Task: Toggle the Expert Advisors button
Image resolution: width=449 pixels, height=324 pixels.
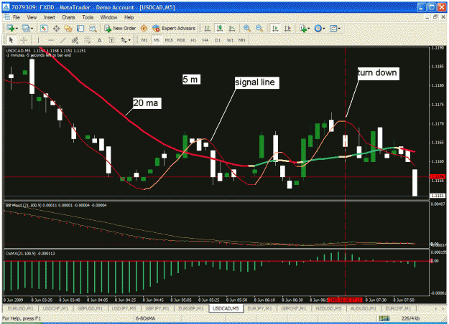Action: coord(174,28)
